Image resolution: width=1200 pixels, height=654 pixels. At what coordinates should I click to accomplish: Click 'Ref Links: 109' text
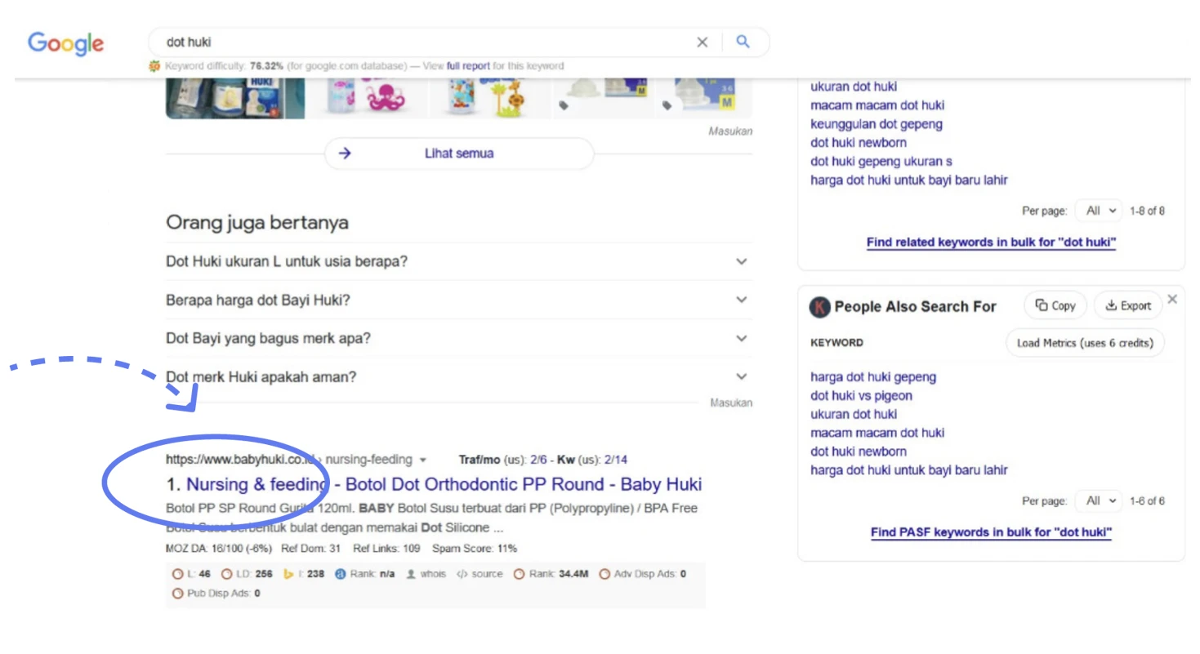(385, 548)
